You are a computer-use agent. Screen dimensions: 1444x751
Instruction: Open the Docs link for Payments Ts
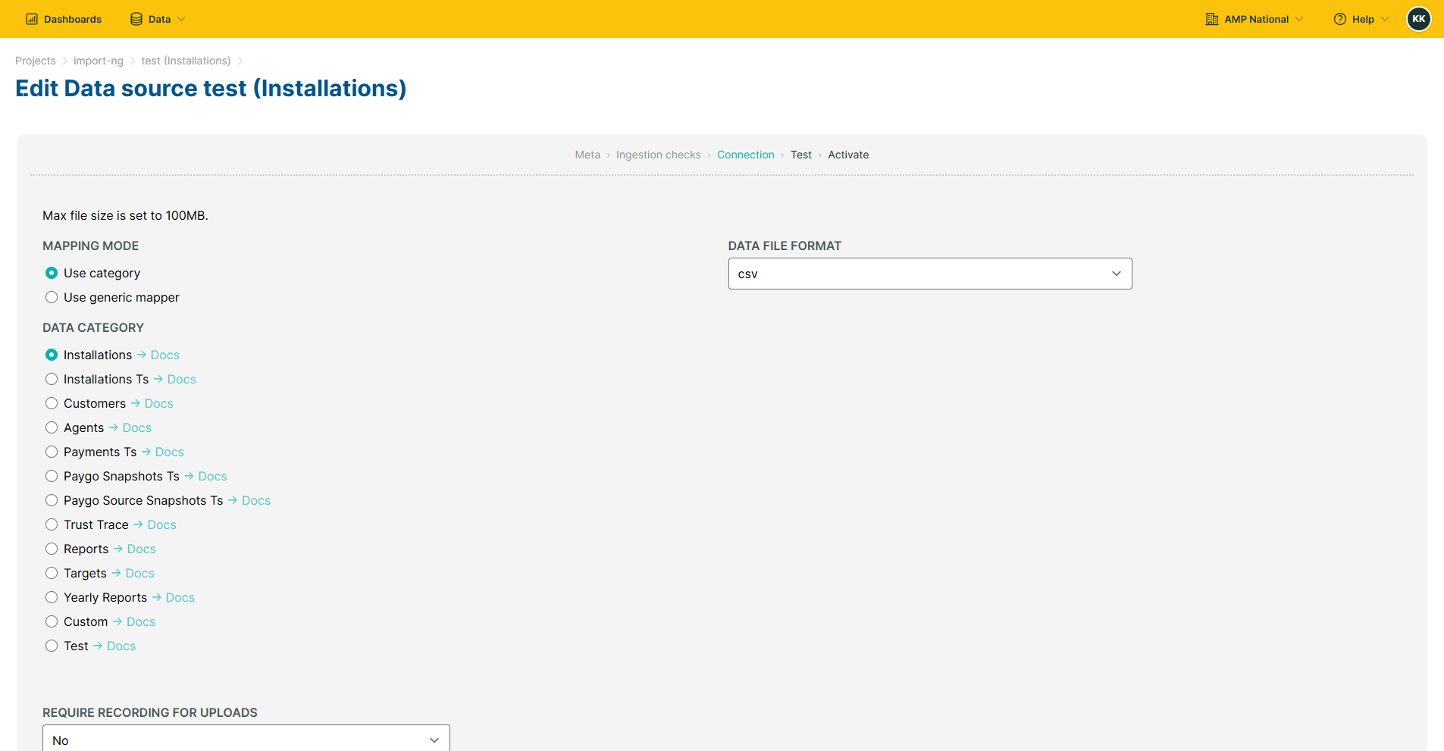[170, 452]
